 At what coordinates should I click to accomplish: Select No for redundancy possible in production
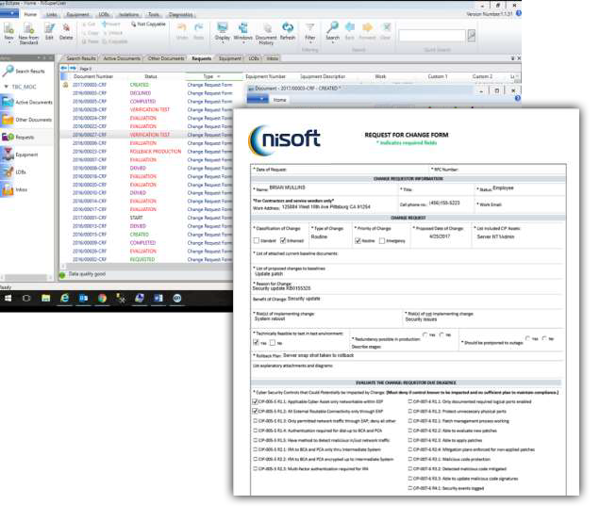(442, 334)
